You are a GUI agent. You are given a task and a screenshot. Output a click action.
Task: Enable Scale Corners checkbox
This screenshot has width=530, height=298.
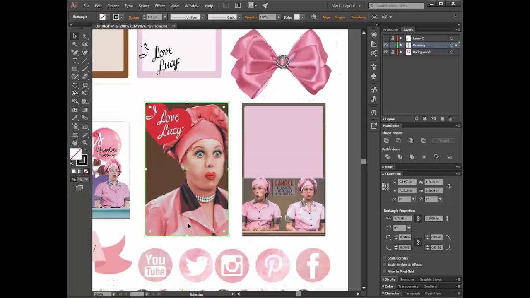coord(385,258)
